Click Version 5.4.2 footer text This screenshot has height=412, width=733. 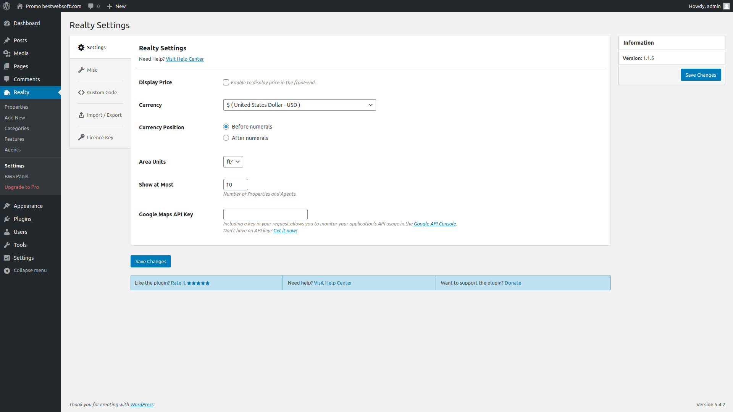[x=710, y=404]
